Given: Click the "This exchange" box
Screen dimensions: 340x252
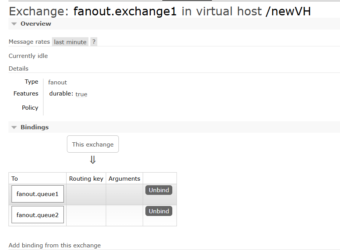Looking at the screenshot, I should 93,144.
